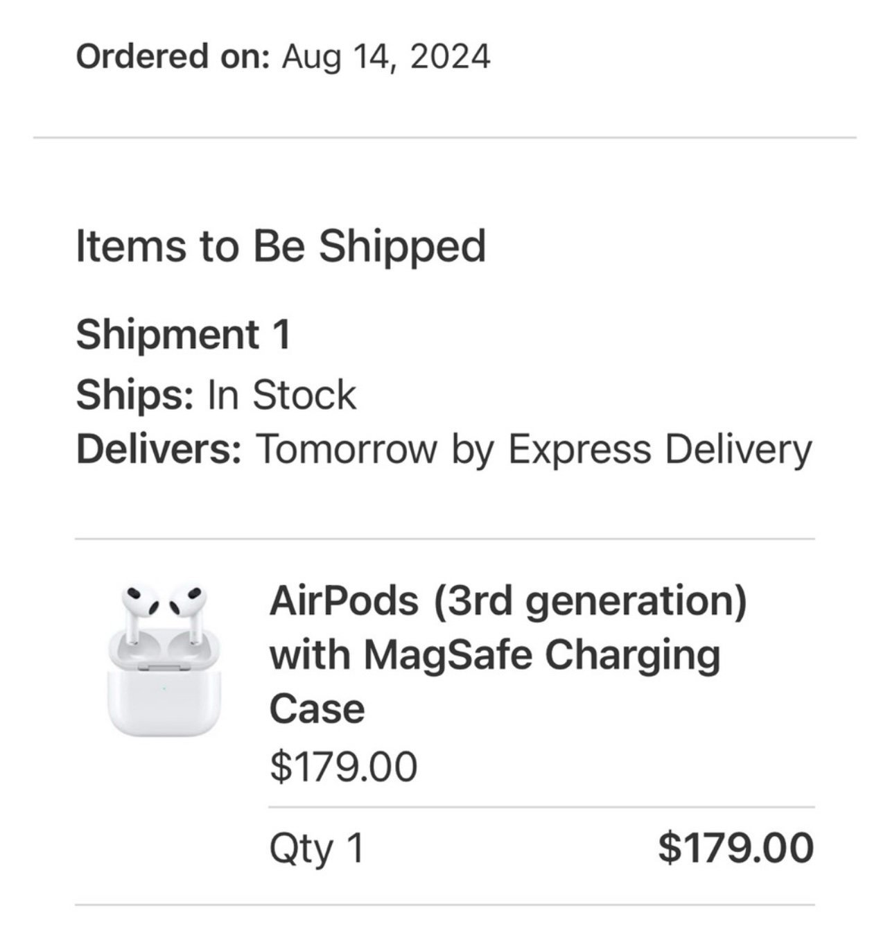Select the 'Qty 1' quantity label
This screenshot has height=929, width=890.
(317, 849)
